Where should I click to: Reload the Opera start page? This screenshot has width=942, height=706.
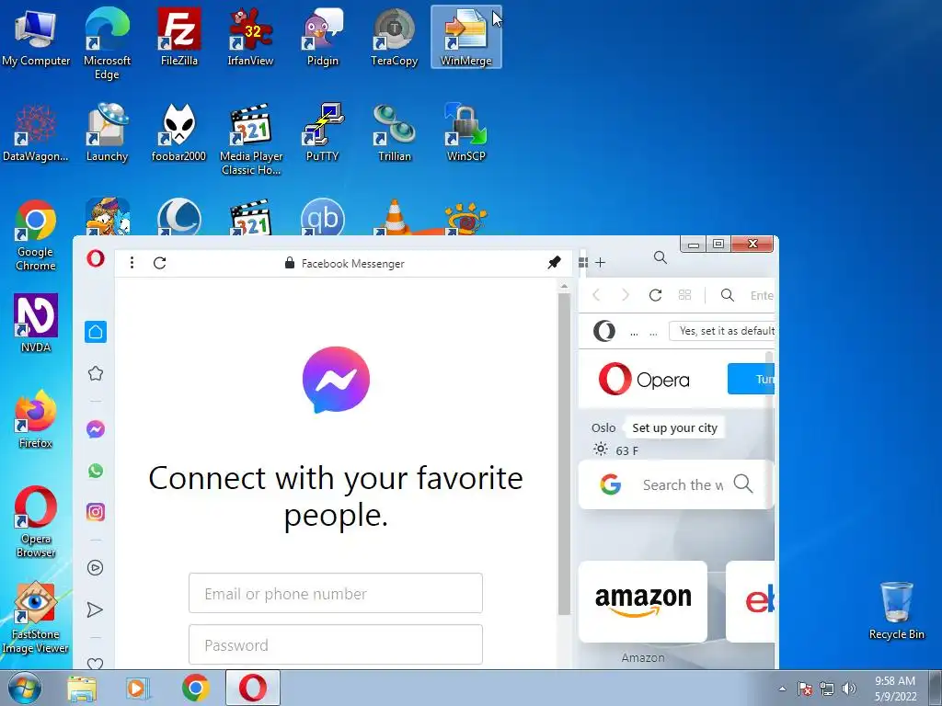click(x=655, y=295)
